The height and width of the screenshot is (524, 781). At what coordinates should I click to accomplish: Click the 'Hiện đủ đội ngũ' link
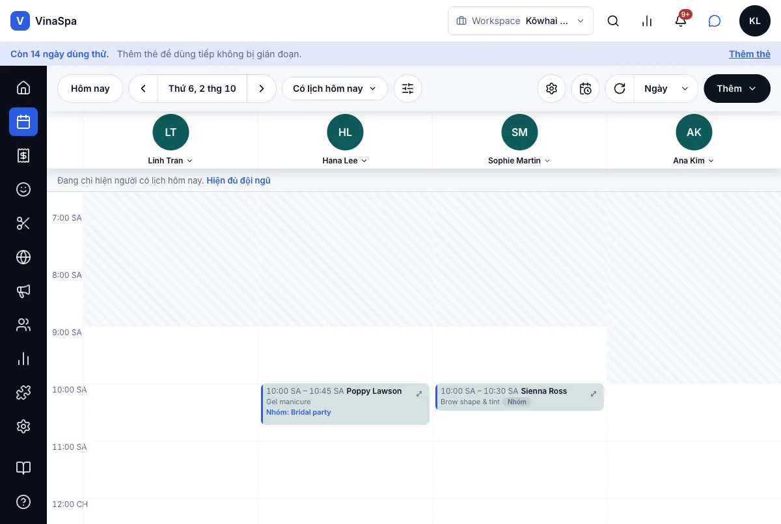pos(238,180)
